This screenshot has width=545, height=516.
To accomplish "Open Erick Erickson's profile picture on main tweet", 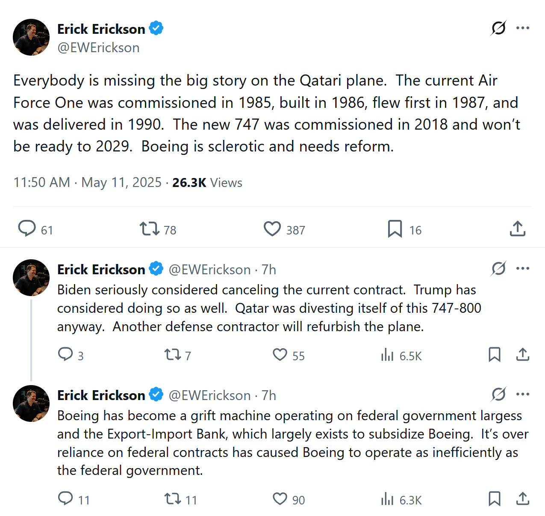I will click(31, 37).
